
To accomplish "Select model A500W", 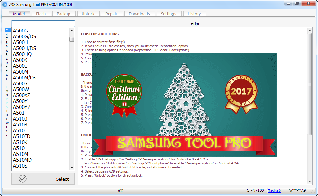I will (21, 89).
